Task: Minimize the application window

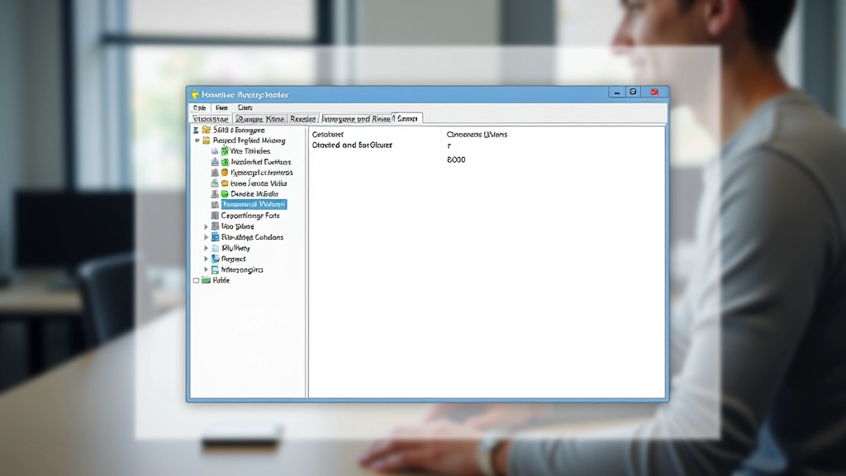Action: click(616, 93)
